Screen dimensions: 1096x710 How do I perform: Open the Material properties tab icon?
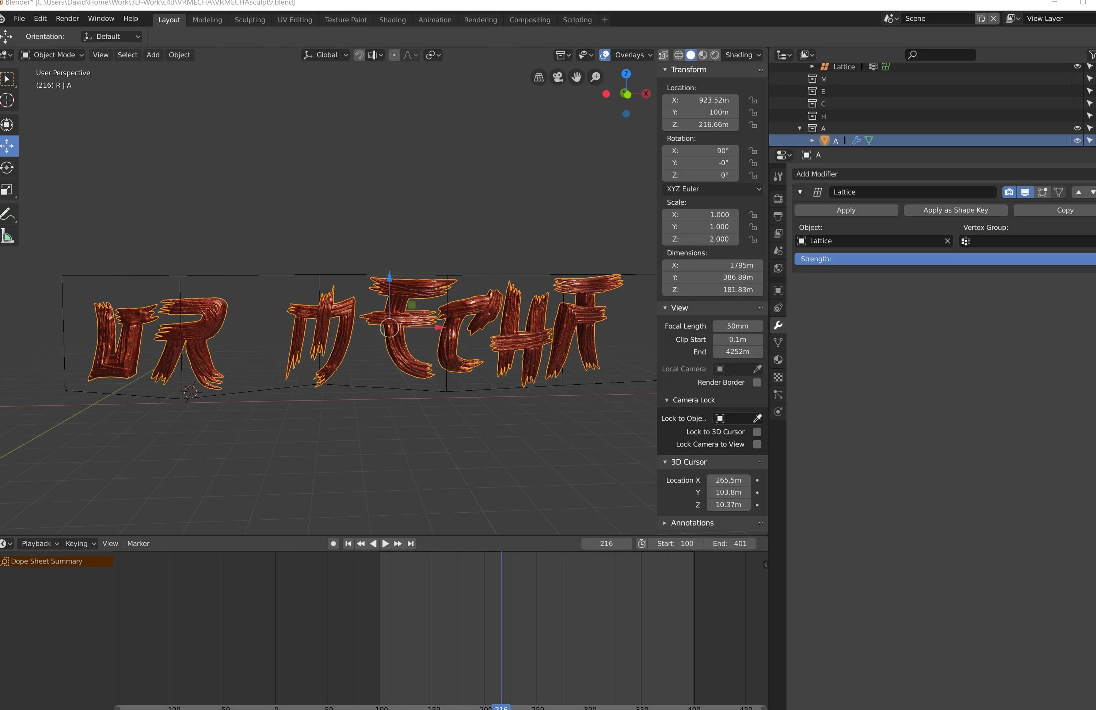pos(778,360)
